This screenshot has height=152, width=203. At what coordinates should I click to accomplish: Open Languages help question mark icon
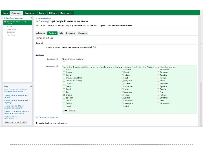click(57, 66)
